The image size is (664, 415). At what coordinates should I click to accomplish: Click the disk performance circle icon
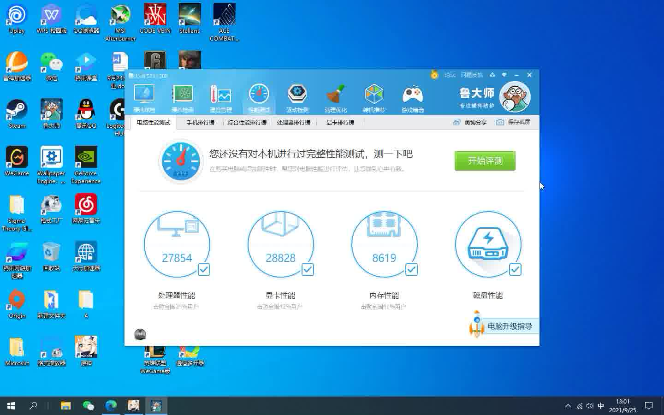click(x=488, y=244)
